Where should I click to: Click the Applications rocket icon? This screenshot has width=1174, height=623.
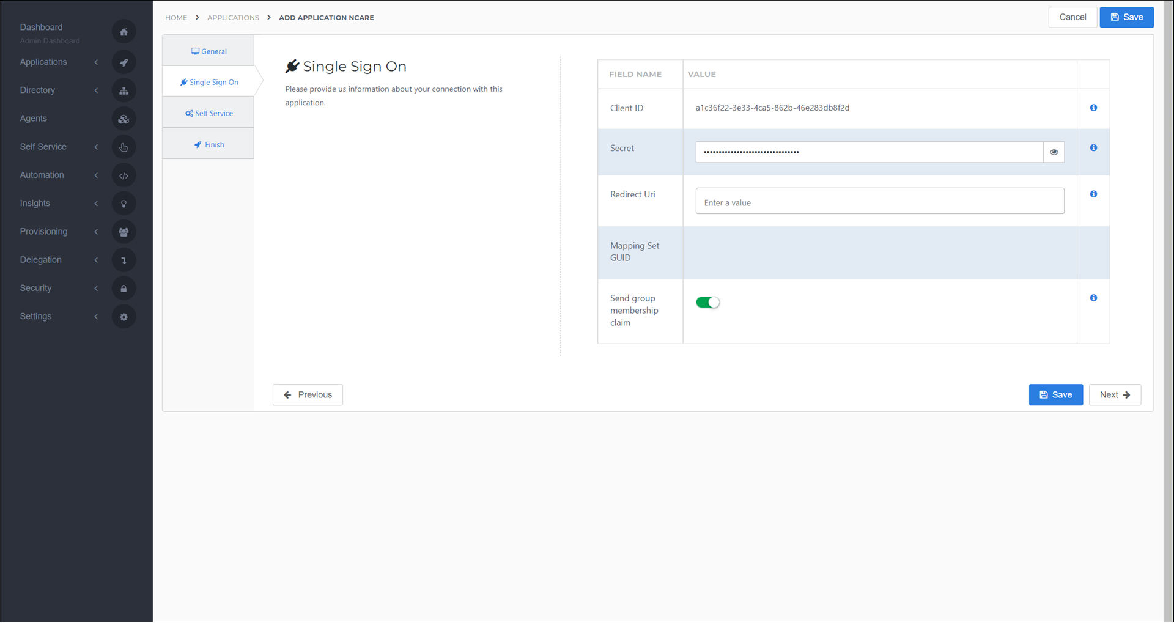coord(124,62)
